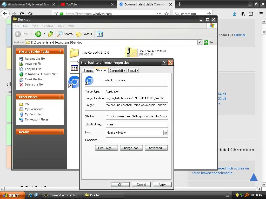Click Cancel in the Properties dialog
This screenshot has height=199, width=266.
(x=141, y=184)
